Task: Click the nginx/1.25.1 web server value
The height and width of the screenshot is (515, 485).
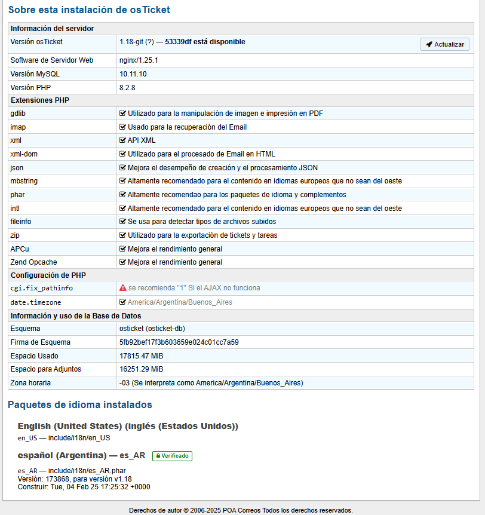Action: tap(139, 60)
